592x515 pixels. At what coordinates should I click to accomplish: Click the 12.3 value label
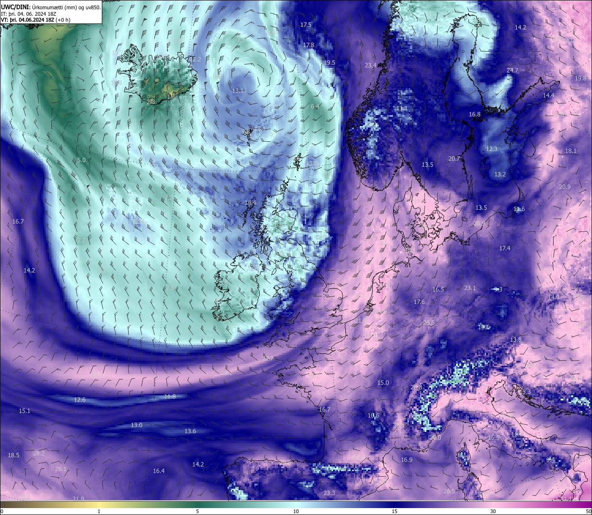[492, 149]
